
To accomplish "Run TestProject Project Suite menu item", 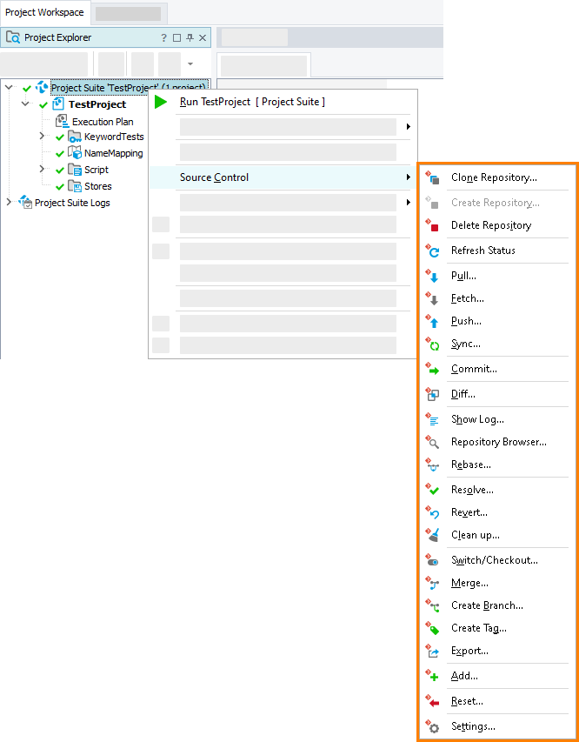I will click(283, 102).
